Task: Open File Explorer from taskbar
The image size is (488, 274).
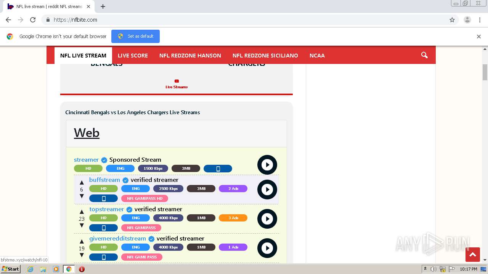Action: (x=43, y=269)
